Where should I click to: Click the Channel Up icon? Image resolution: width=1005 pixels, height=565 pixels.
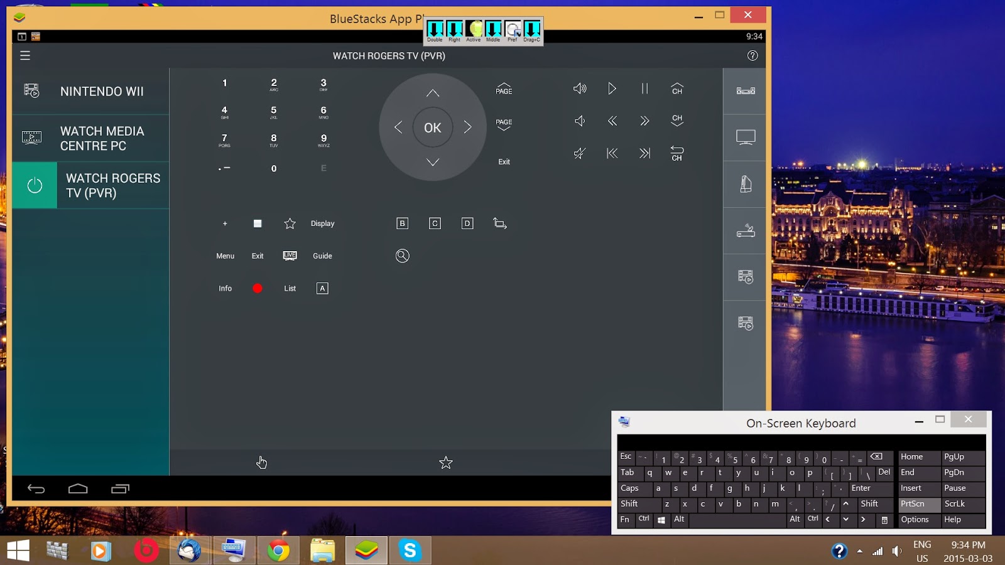[677, 89]
